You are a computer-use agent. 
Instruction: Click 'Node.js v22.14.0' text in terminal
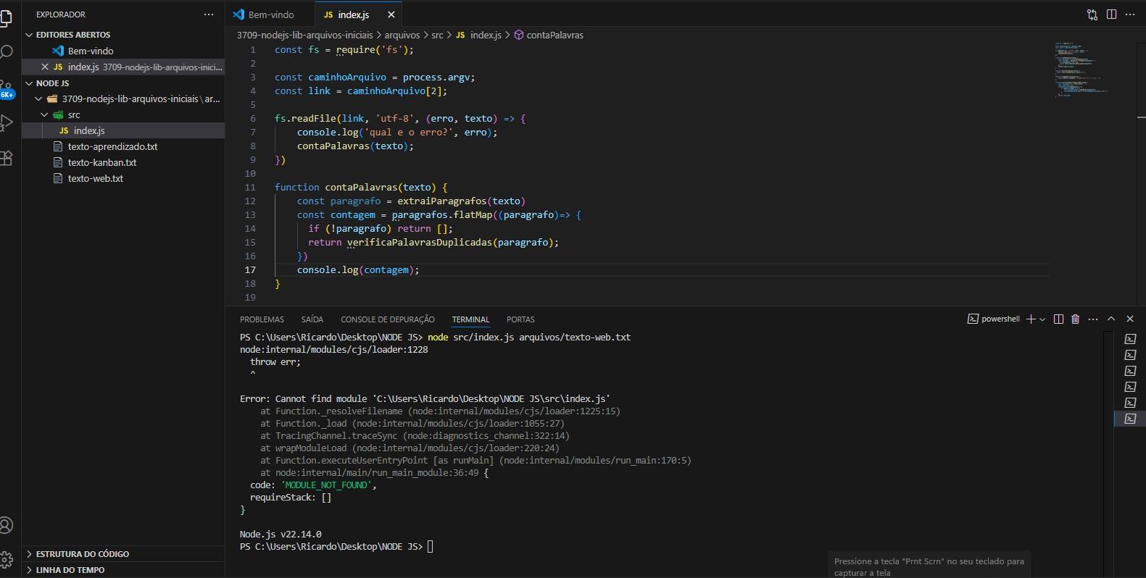tap(281, 535)
